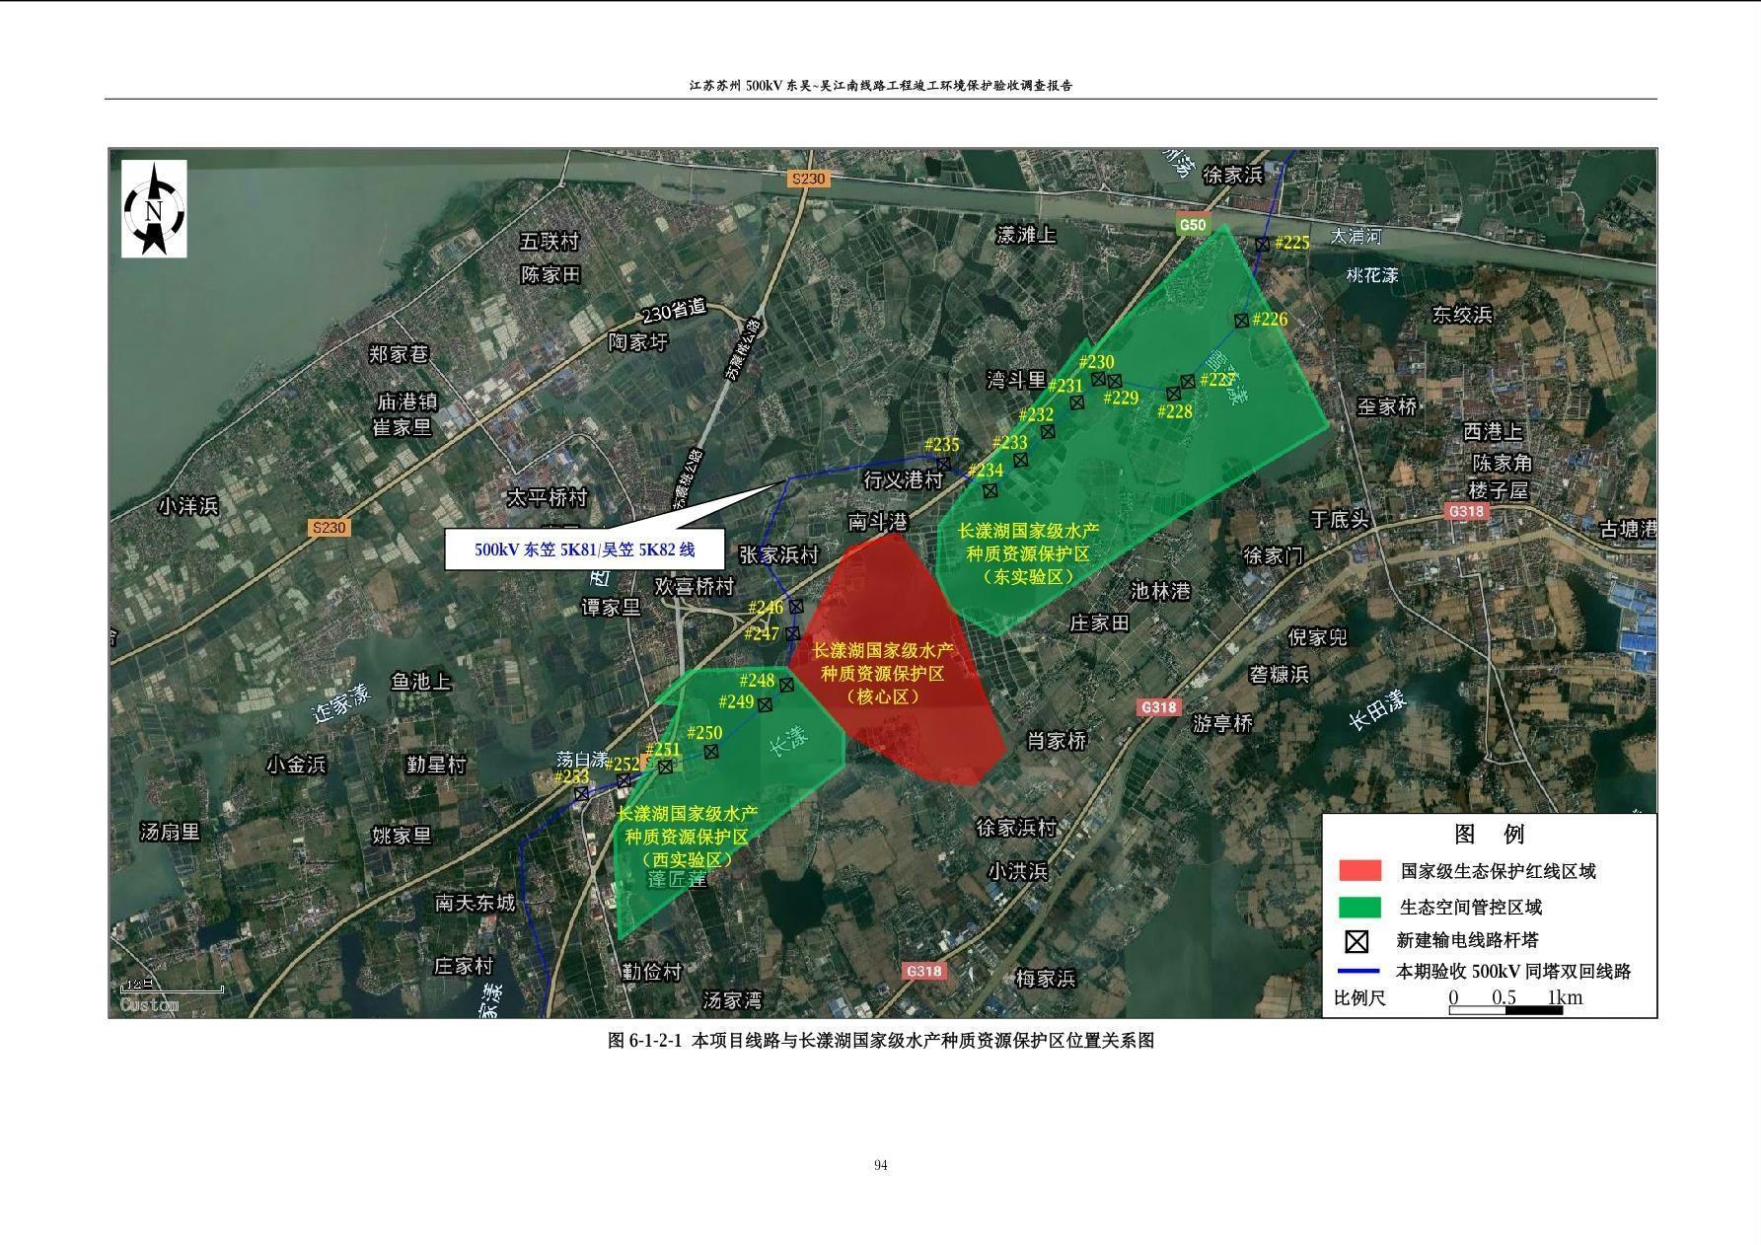The image size is (1761, 1245).
Task: Click the place name 欢喜桥村
Action: point(696,586)
